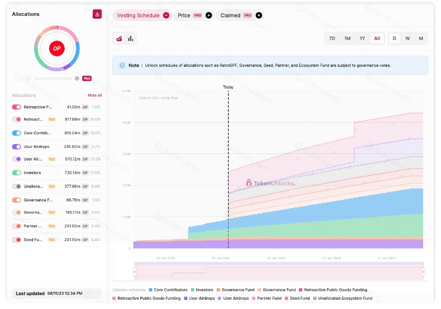Switch to daily D interval

394,38
